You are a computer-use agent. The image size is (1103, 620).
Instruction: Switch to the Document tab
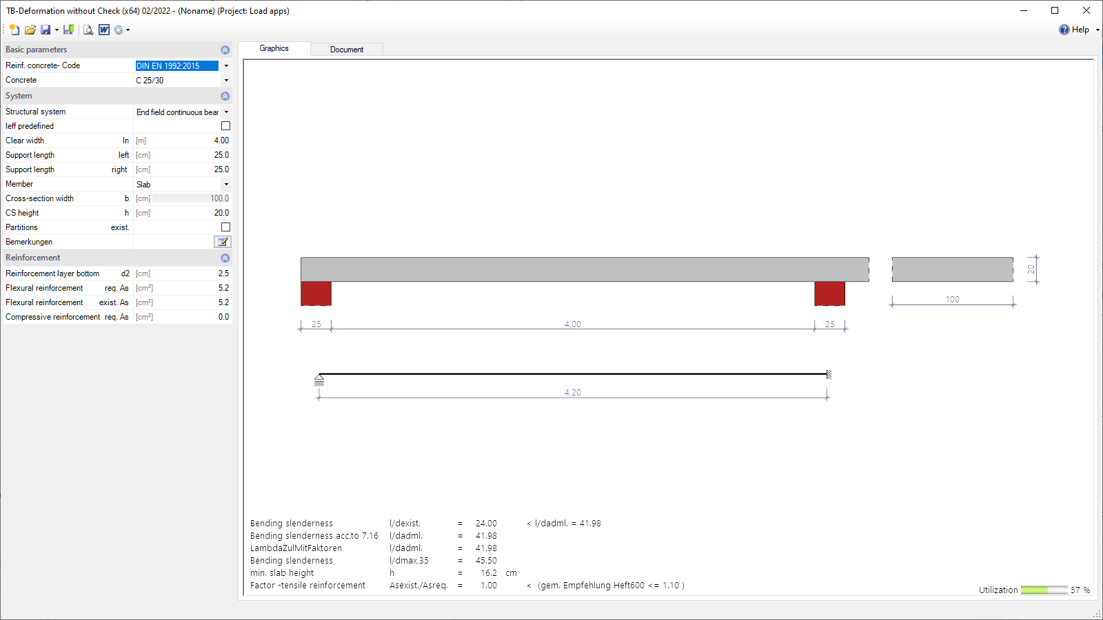[347, 50]
